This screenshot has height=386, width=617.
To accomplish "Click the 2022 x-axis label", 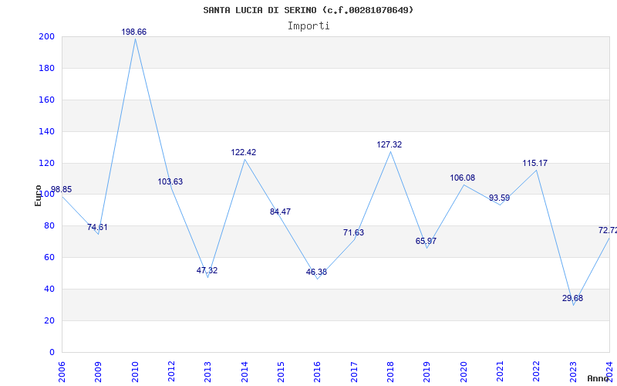I will tap(537, 372).
